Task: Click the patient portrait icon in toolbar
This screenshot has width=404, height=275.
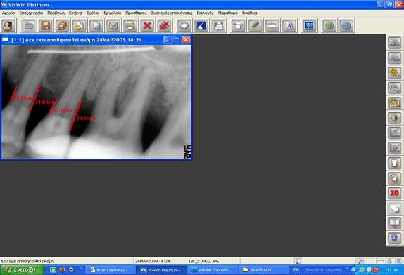Action: click(x=8, y=26)
